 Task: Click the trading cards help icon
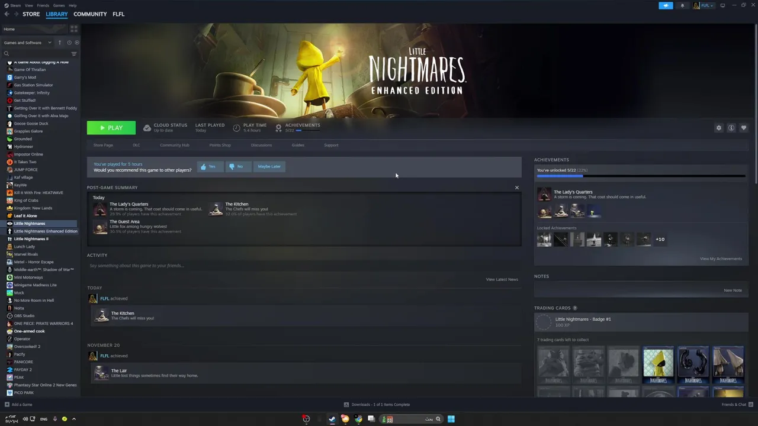574,308
